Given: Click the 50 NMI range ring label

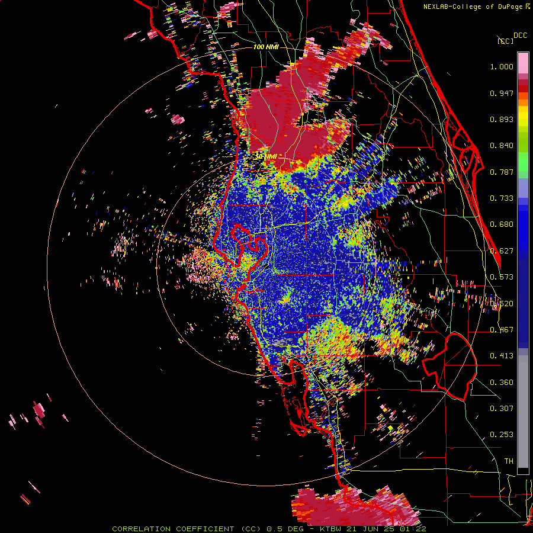Looking at the screenshot, I should (266, 156).
